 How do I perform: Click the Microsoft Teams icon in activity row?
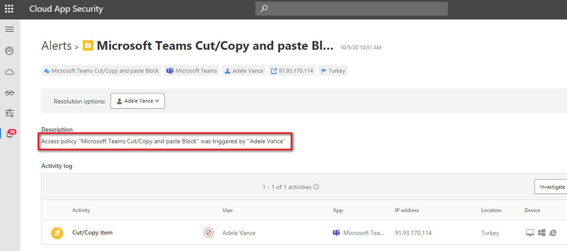pos(336,233)
